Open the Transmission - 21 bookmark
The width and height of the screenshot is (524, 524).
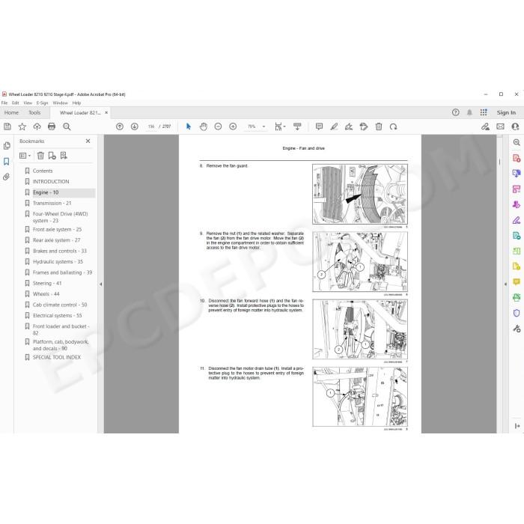(x=52, y=203)
